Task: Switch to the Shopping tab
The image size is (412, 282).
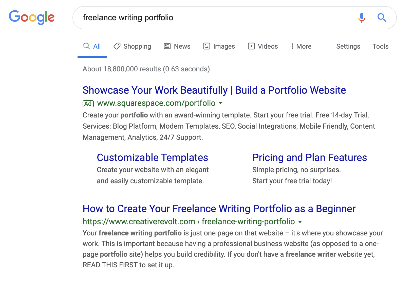Action: pyautogui.click(x=132, y=46)
